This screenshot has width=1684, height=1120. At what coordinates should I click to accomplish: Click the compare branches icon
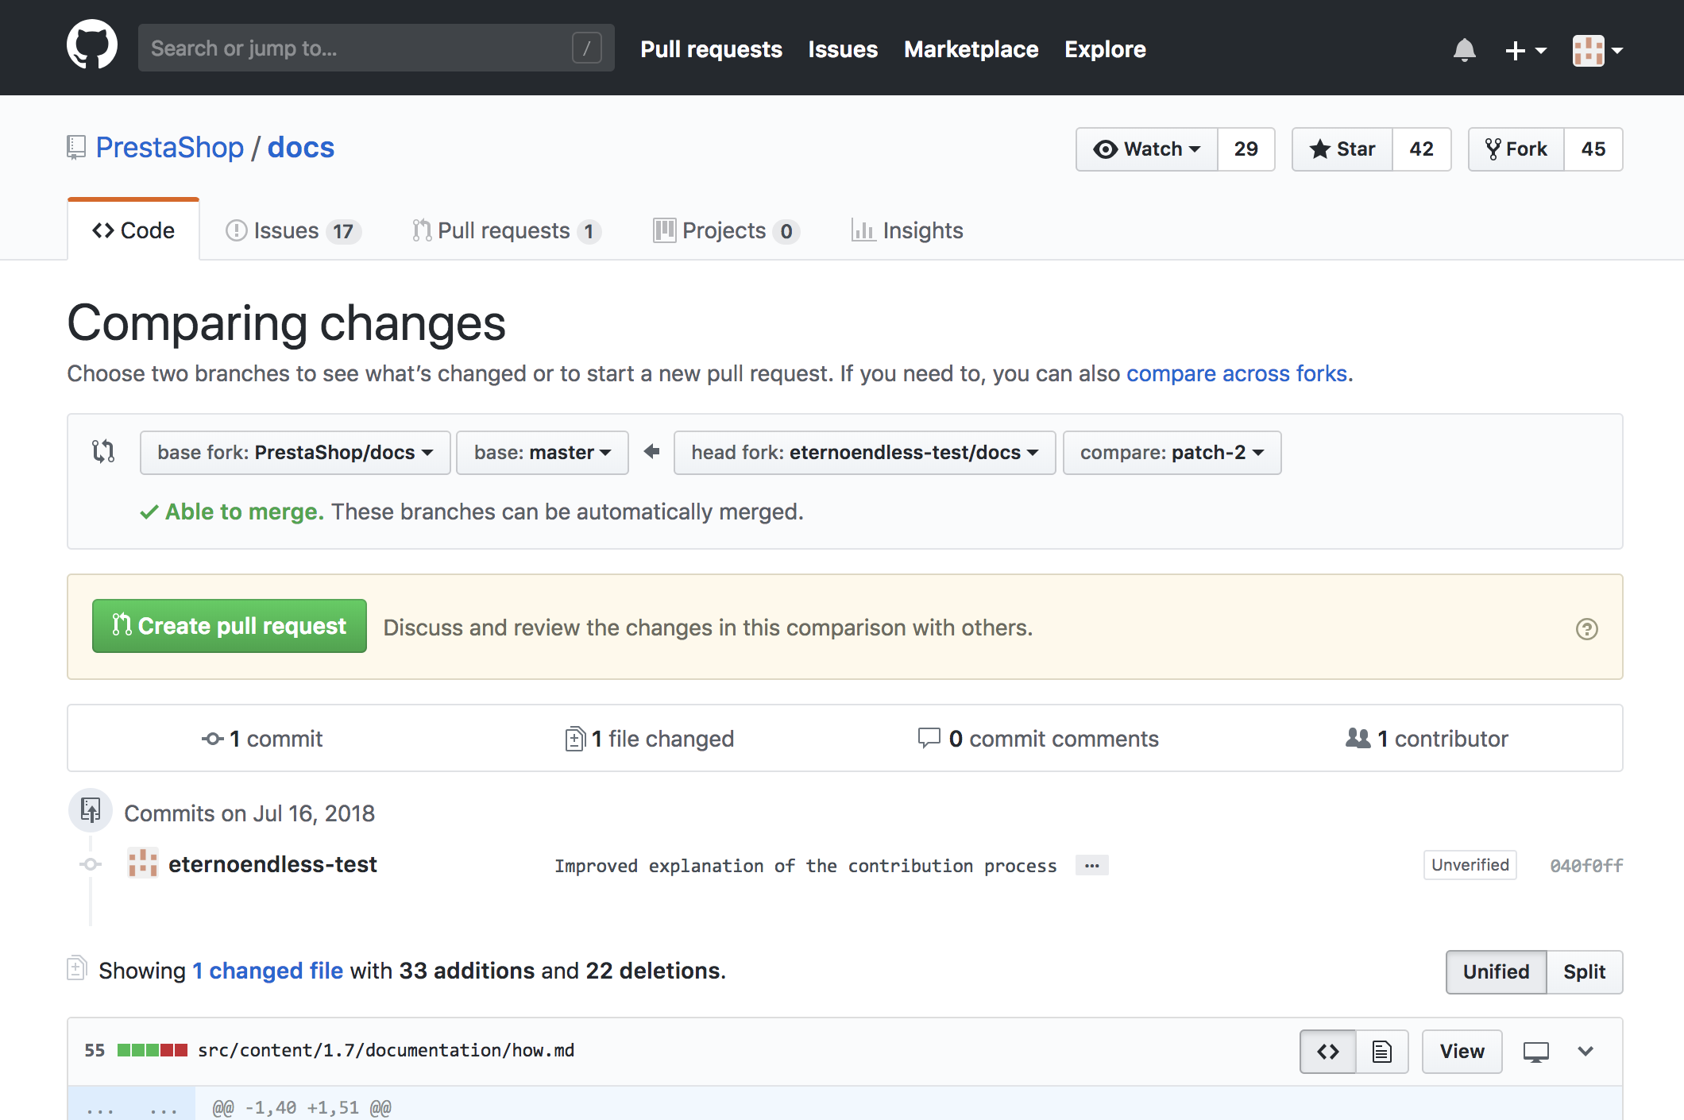tap(103, 451)
